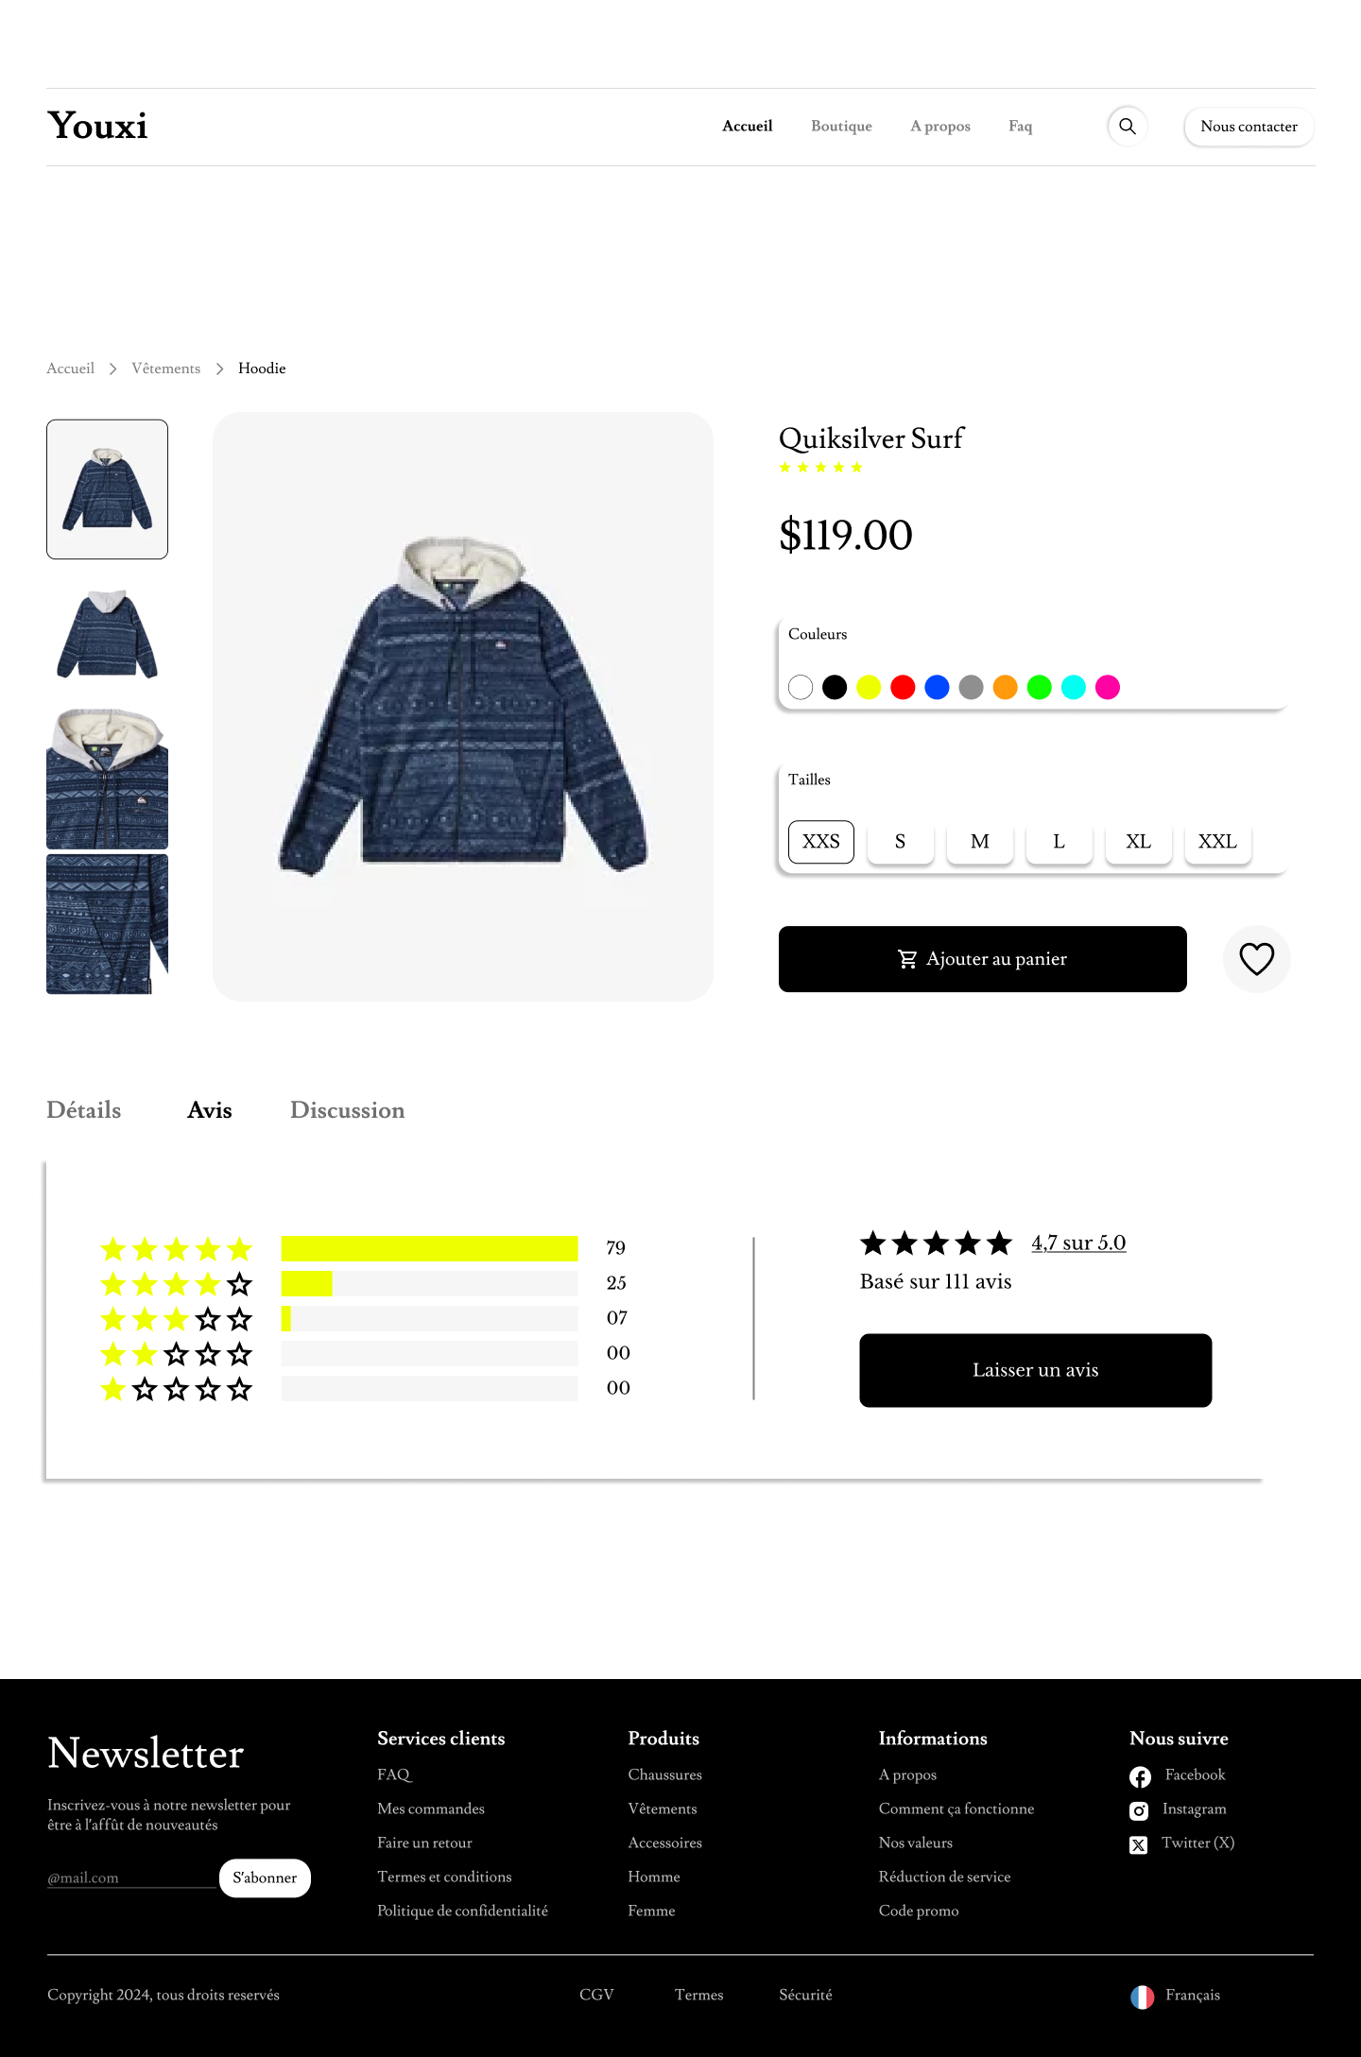
Task: Select size XXS
Action: pos(821,842)
